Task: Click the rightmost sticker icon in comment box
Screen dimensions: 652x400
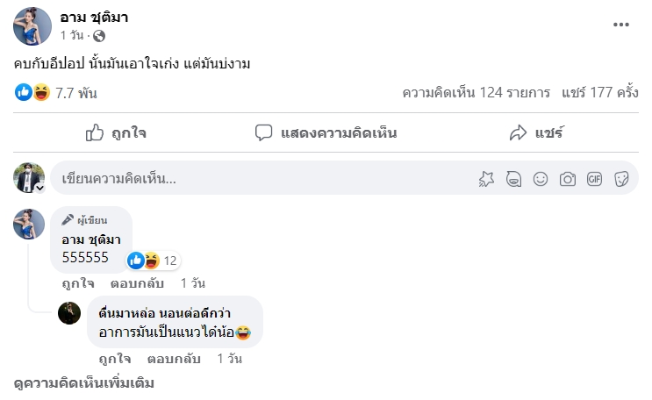Action: click(x=620, y=179)
